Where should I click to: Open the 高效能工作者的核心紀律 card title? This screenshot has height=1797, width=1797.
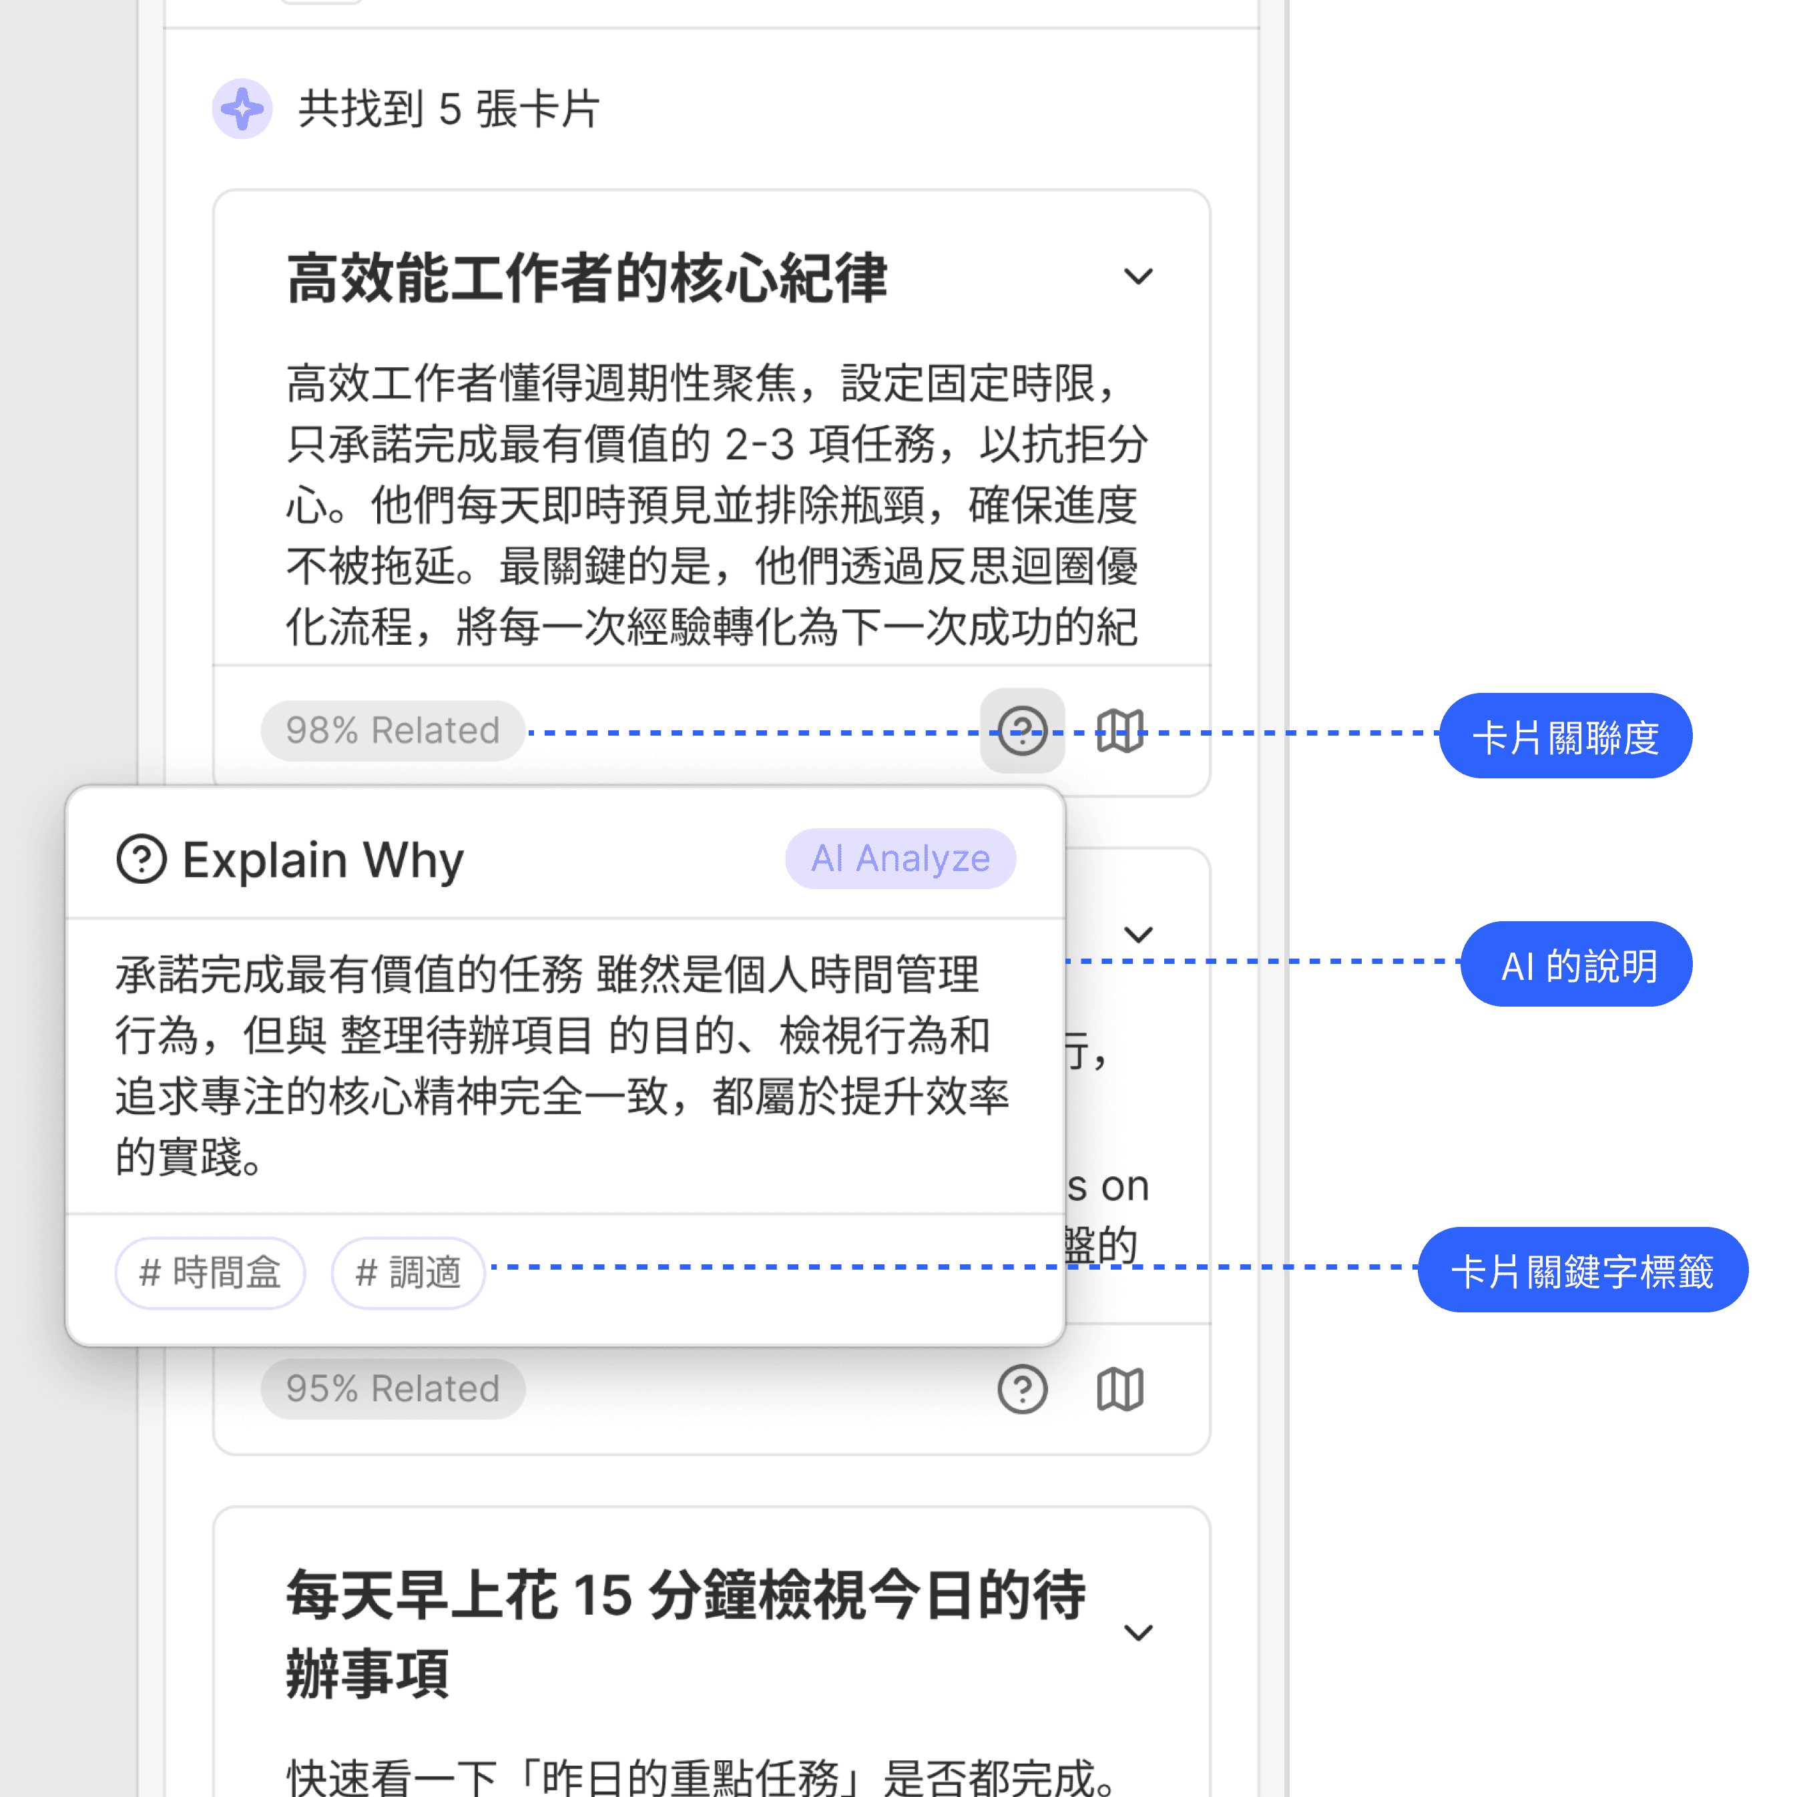tap(587, 278)
